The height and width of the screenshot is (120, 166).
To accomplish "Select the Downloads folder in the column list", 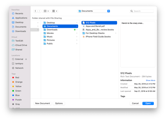I will (60, 30).
